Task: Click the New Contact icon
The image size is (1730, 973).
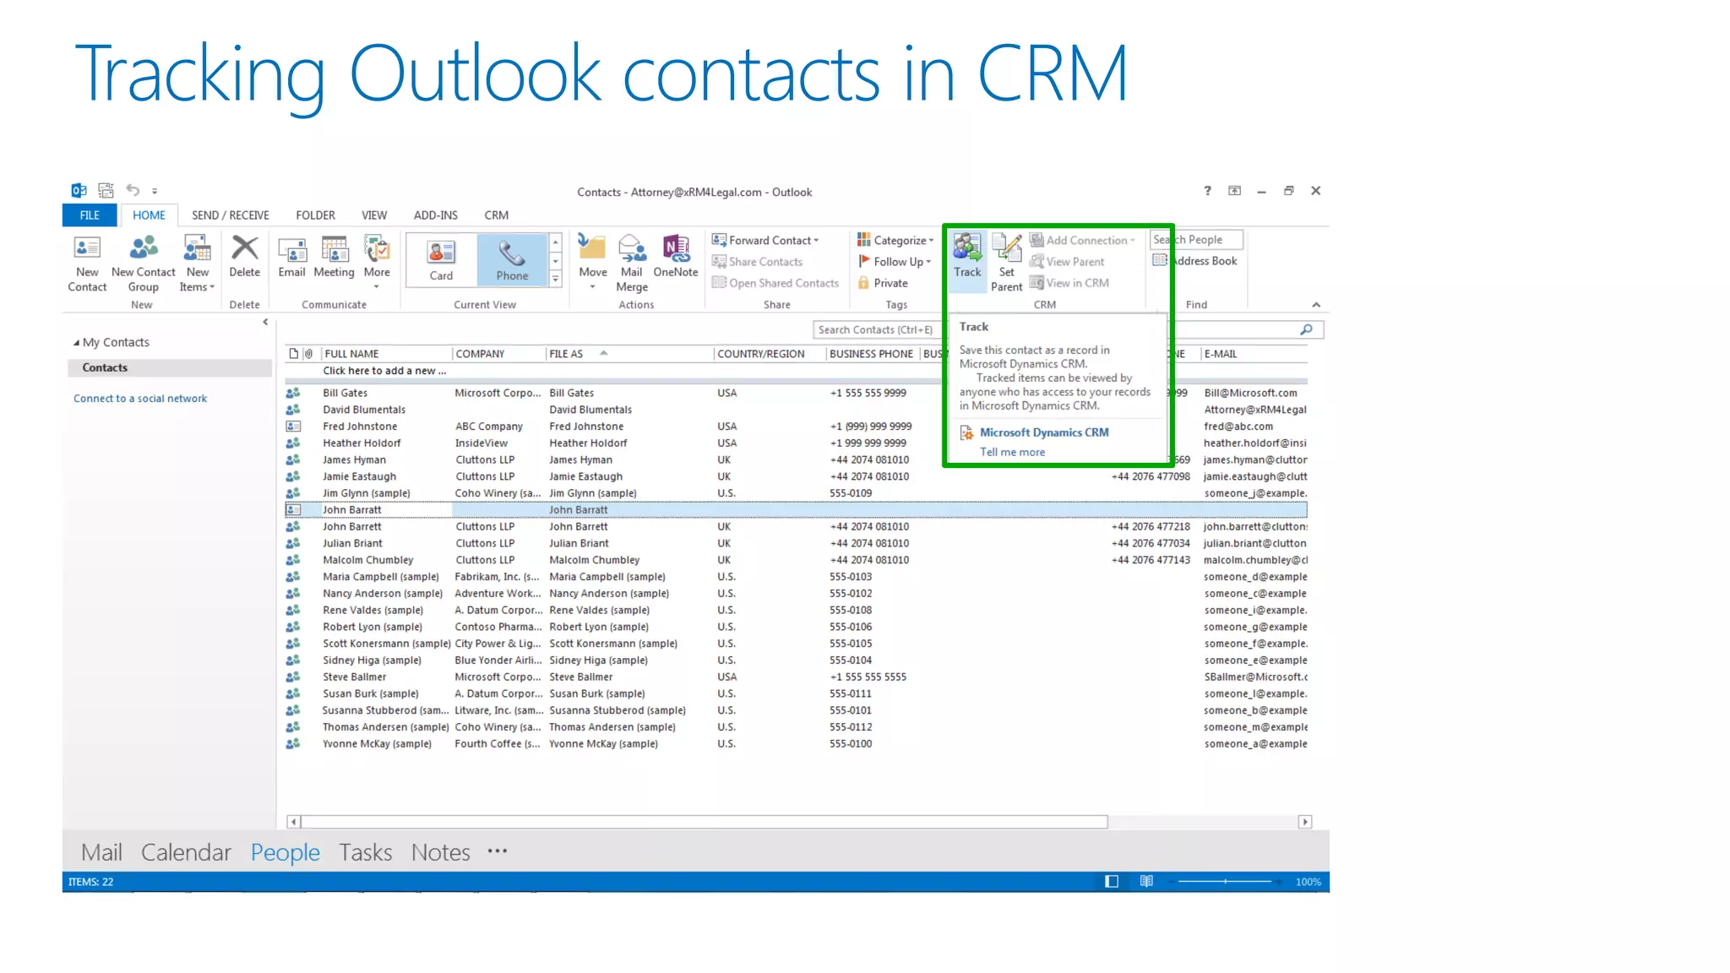Action: pyautogui.click(x=87, y=264)
